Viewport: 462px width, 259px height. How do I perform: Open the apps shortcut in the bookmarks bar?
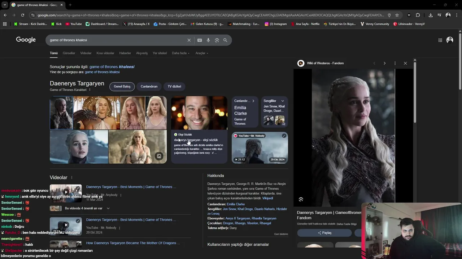click(x=5, y=24)
